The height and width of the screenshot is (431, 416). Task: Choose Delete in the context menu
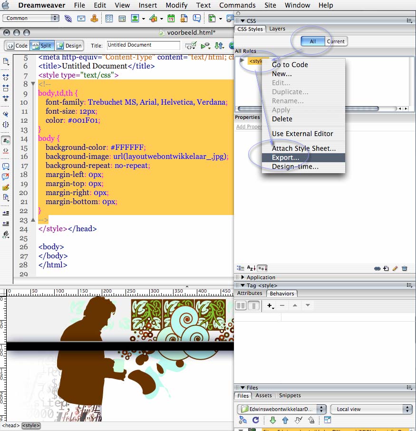click(x=303, y=119)
